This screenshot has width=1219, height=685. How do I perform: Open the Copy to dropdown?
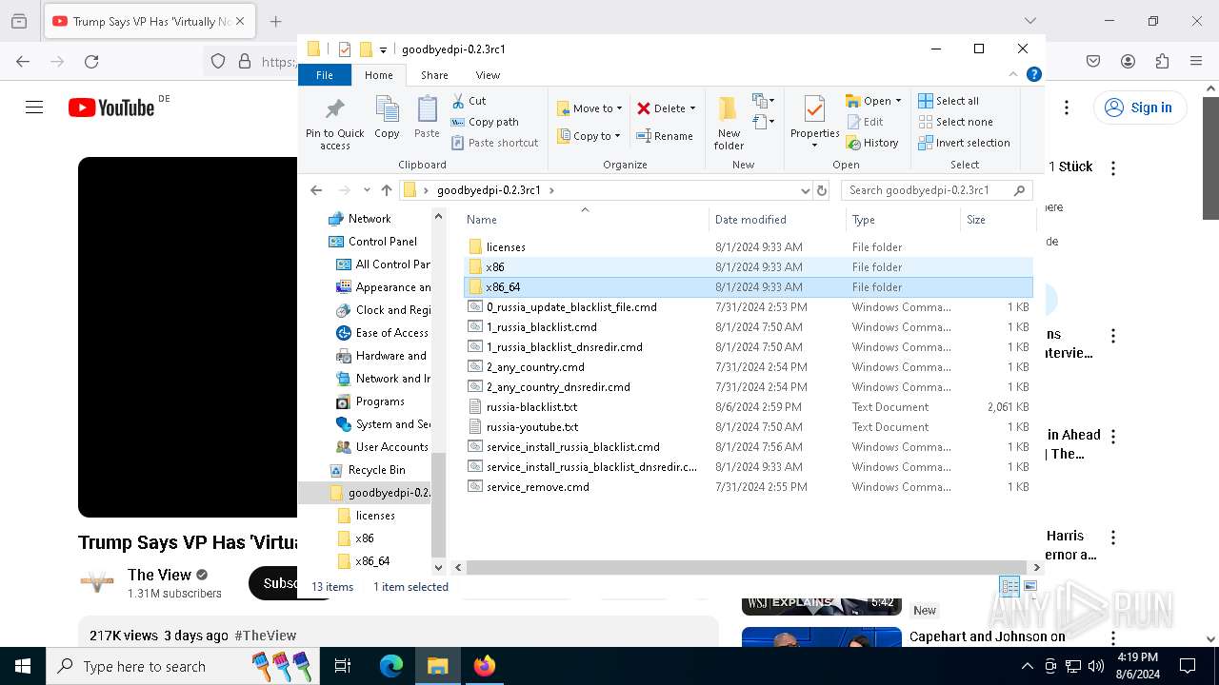[589, 136]
